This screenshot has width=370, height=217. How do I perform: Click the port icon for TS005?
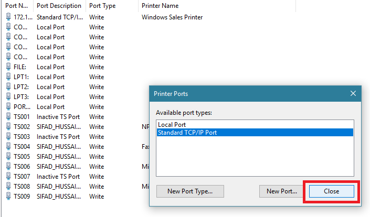(8, 156)
